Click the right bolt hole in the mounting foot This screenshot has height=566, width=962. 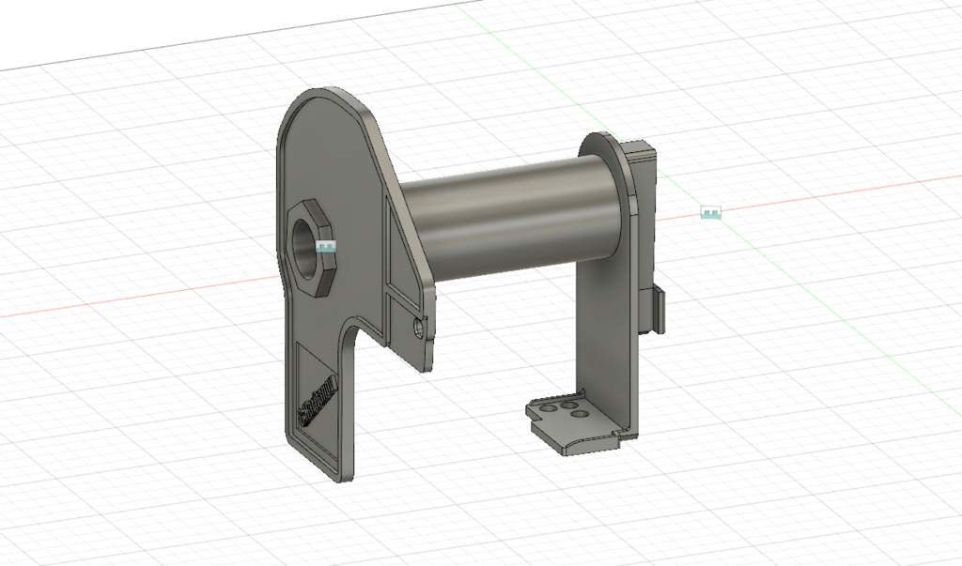tap(580, 414)
